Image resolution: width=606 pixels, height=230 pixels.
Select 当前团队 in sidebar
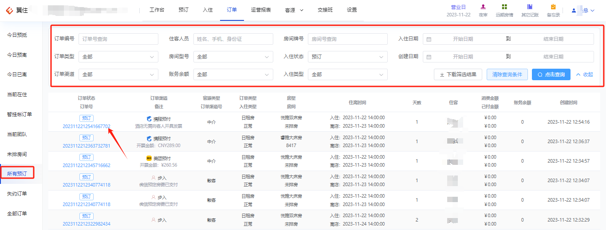coord(17,134)
